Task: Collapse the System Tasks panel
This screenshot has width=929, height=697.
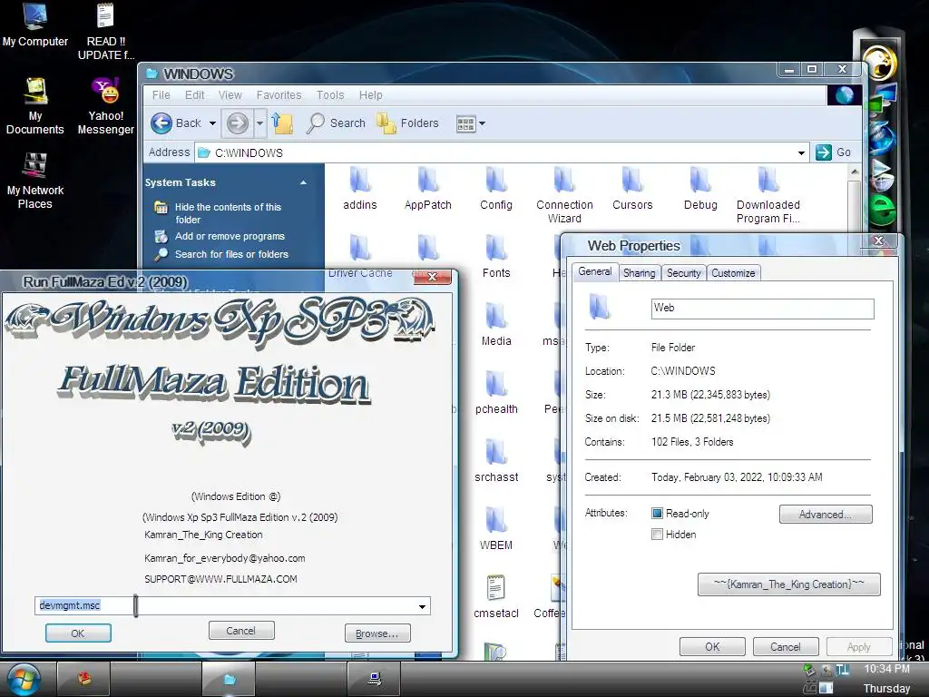Action: pos(303,182)
